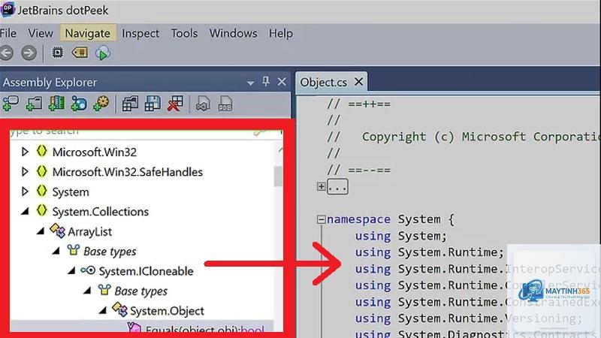Close the Object.cs tab

click(x=359, y=82)
